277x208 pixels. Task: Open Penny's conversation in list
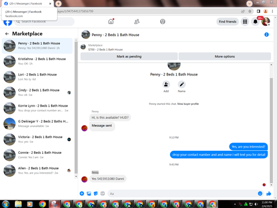click(x=37, y=45)
